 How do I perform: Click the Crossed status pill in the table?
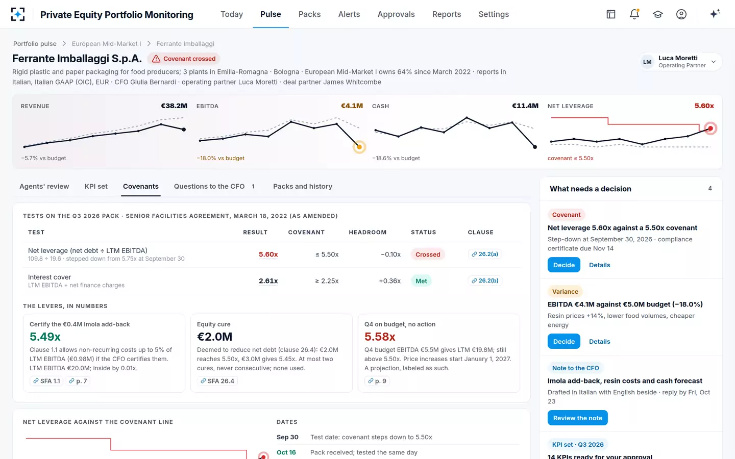pos(428,254)
